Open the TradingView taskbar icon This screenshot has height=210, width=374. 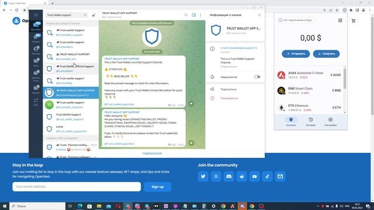(156, 206)
